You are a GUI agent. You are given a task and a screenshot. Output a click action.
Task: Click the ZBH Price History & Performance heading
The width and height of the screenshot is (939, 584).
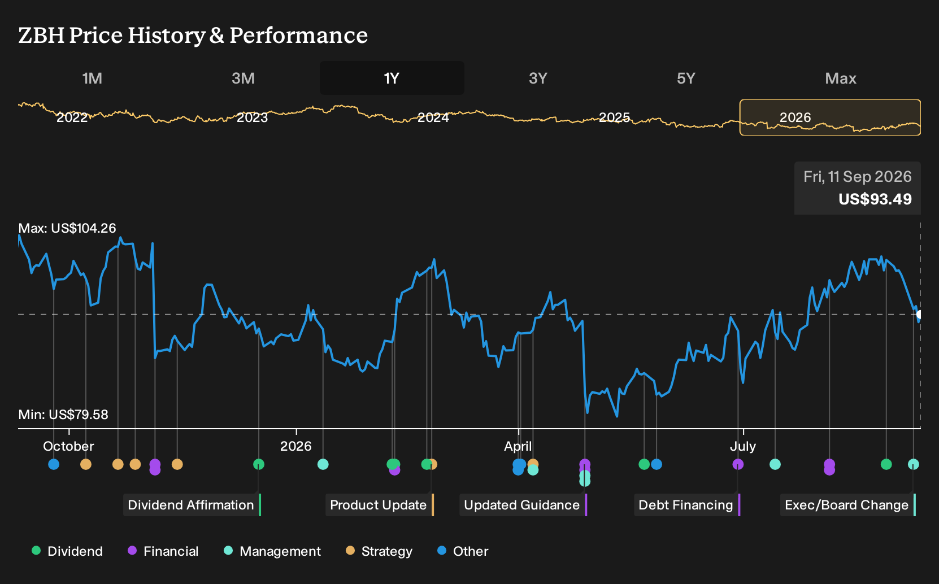coord(193,35)
